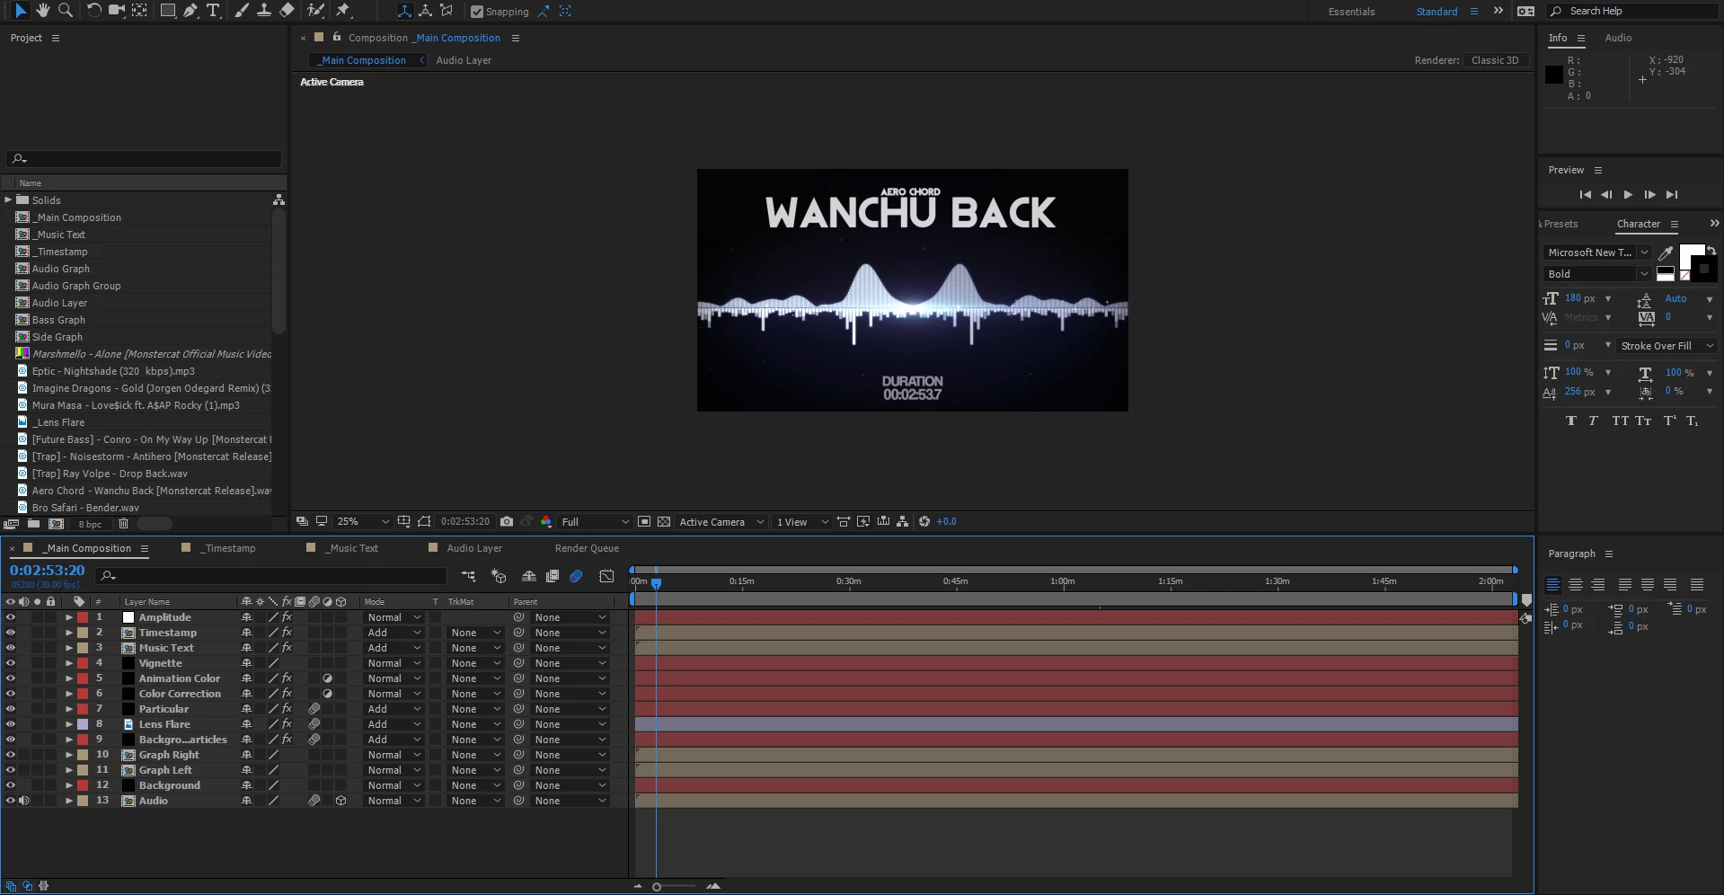Select the Clone Stamp tool
Screen dimensions: 1724x895
click(264, 11)
